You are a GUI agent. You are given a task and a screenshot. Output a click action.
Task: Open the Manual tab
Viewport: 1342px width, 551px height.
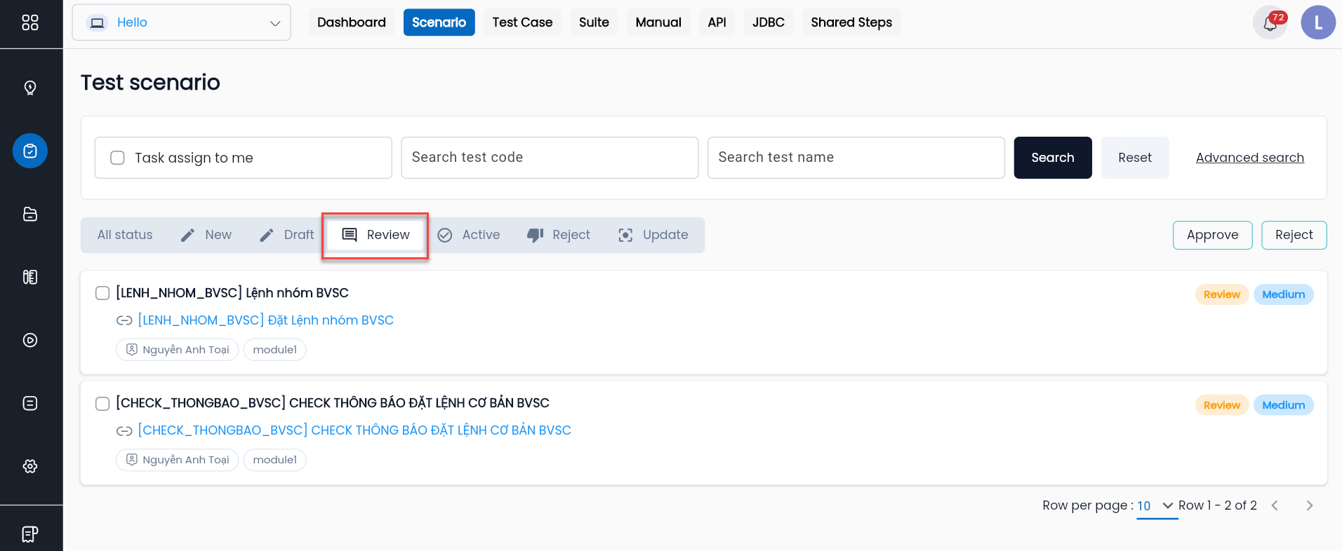(658, 22)
